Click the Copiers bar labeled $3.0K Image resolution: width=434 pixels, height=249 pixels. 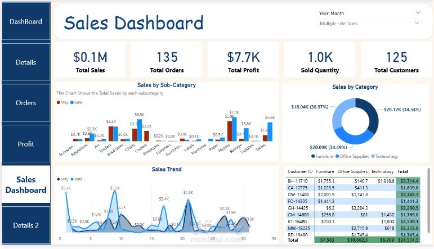(147, 136)
